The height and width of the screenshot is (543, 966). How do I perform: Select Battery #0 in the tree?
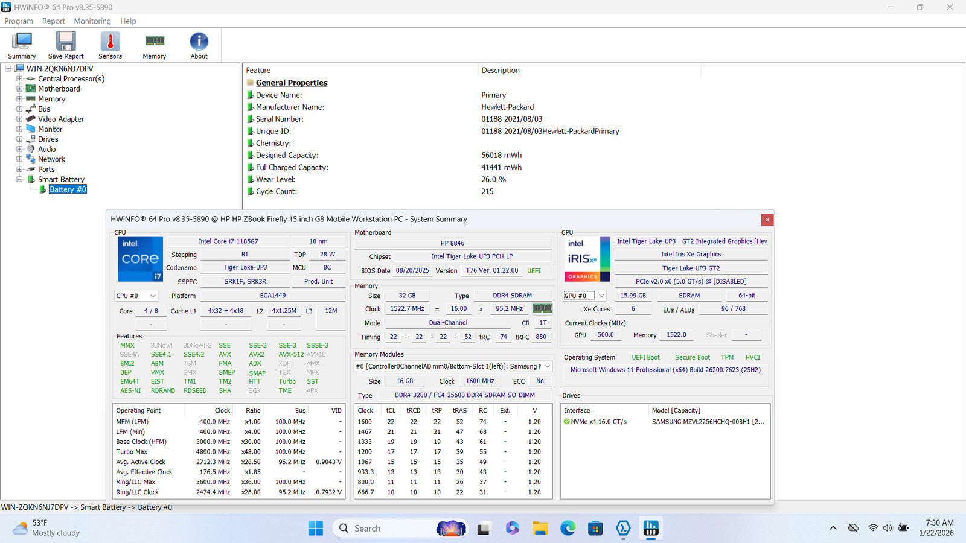tap(68, 189)
